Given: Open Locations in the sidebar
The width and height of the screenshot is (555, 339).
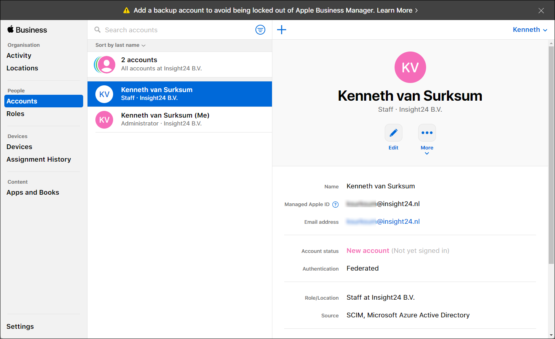Looking at the screenshot, I should (22, 68).
